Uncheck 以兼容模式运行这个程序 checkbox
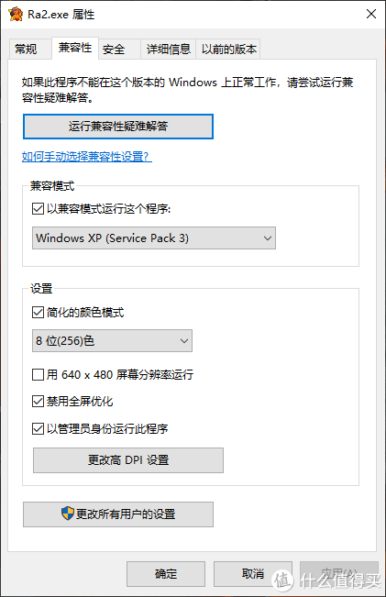 point(38,209)
